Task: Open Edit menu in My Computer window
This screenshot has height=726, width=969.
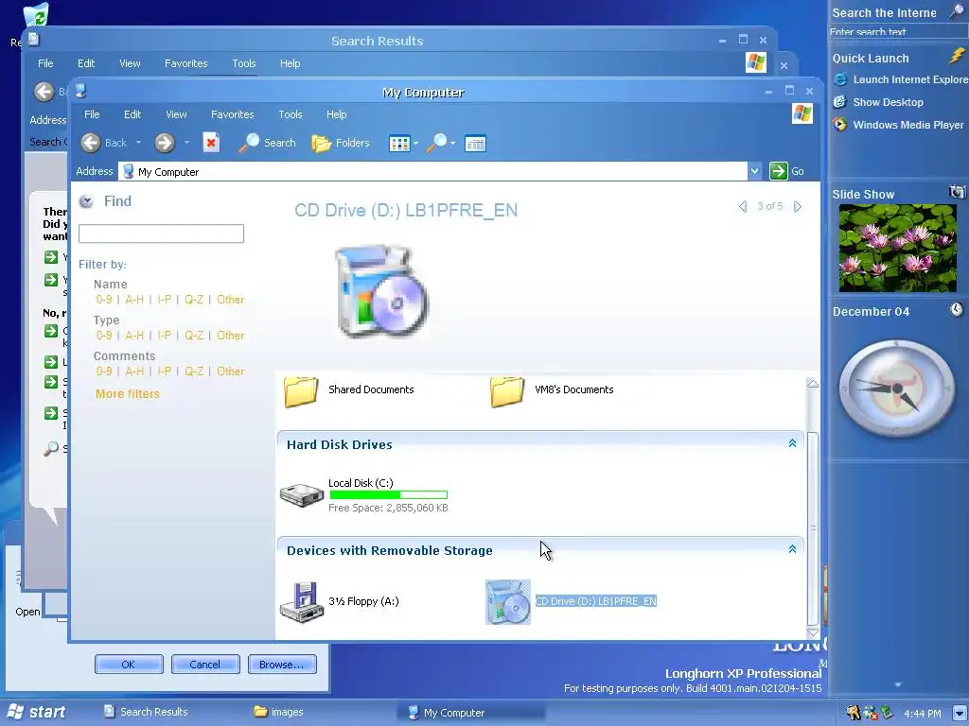Action: point(132,114)
